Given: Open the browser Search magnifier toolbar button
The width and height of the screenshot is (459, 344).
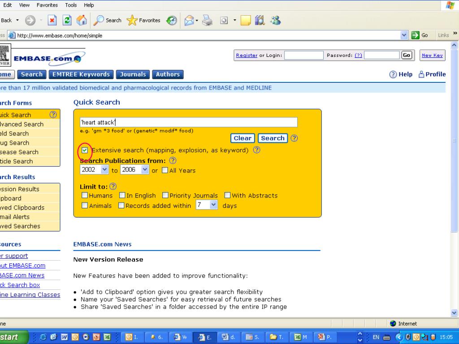Looking at the screenshot, I should click(x=108, y=20).
